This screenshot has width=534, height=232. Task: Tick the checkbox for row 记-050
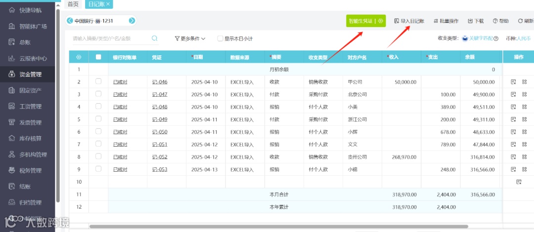(98, 131)
